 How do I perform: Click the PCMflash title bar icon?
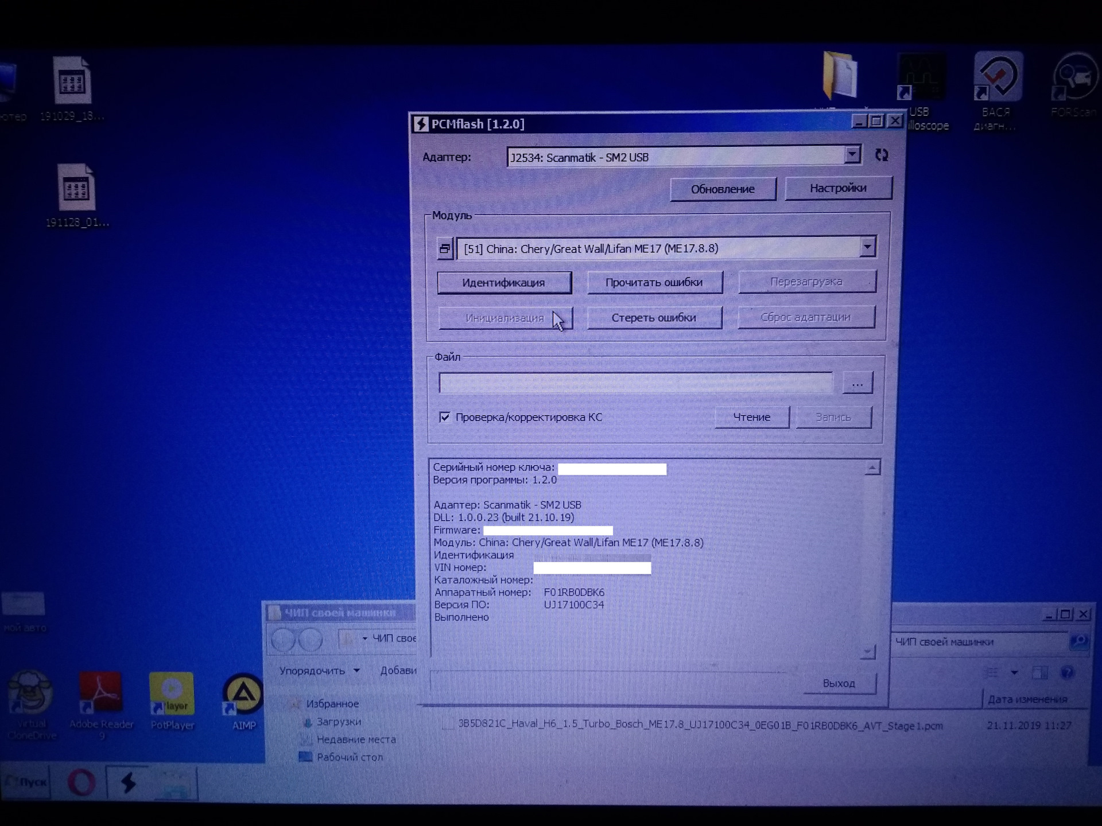[421, 124]
